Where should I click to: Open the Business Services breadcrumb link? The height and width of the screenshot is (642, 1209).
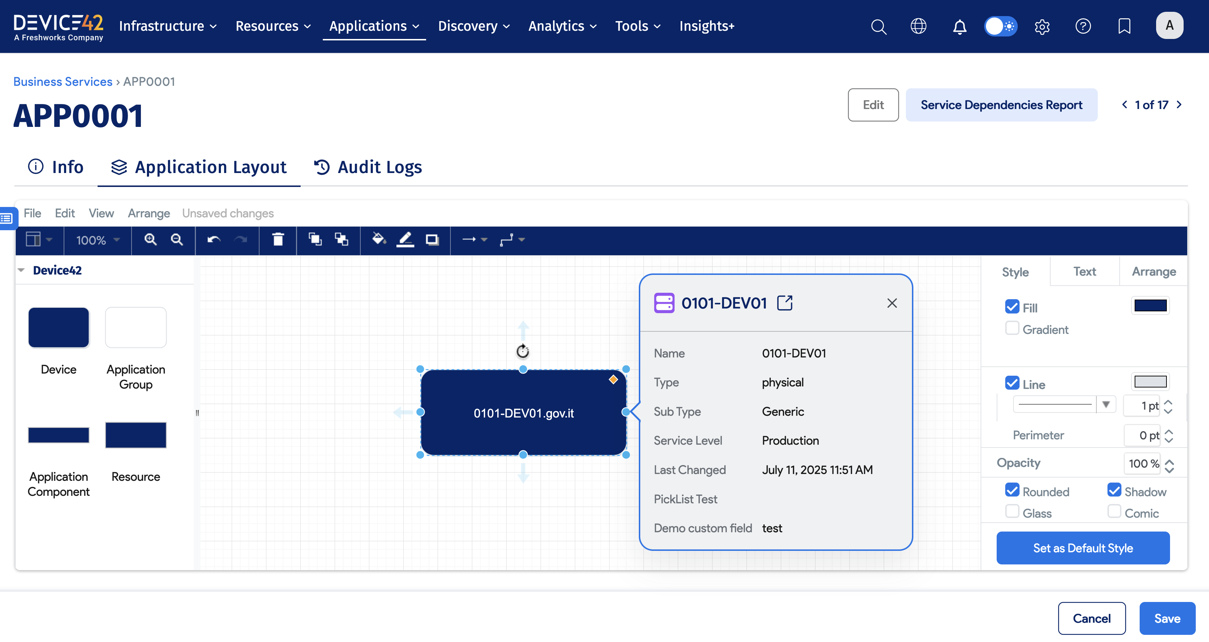63,81
